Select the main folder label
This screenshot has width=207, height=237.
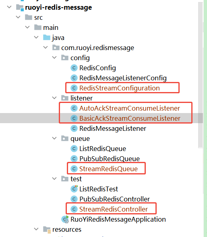51,28
